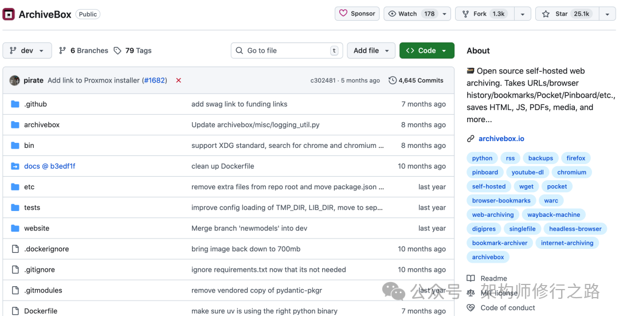
Task: Select the backups topic tag
Action: tap(540, 158)
